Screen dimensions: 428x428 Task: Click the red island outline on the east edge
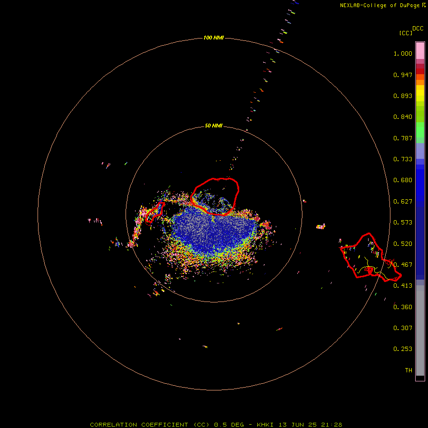[370, 257]
